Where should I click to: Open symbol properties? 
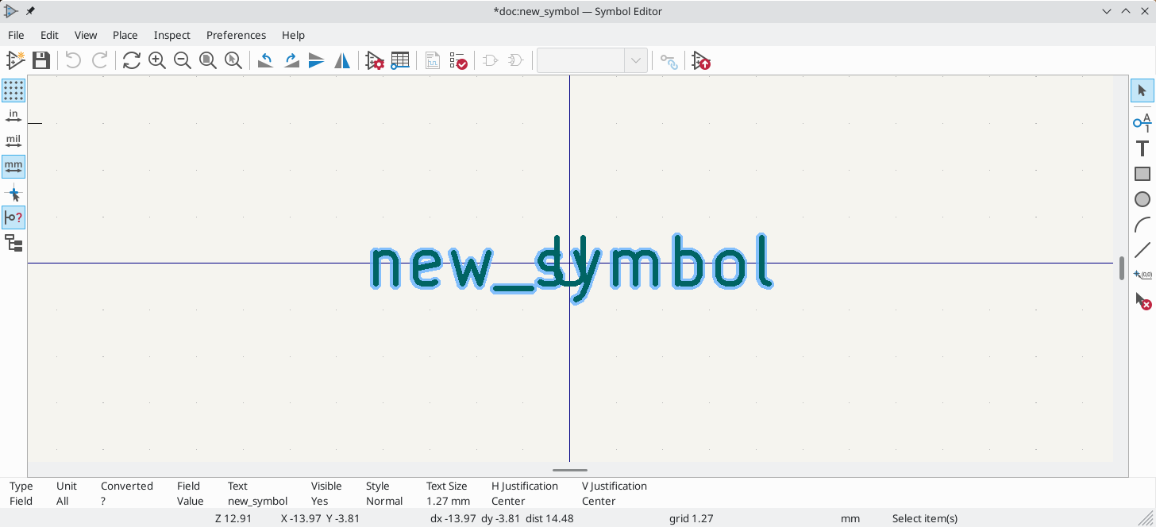375,60
